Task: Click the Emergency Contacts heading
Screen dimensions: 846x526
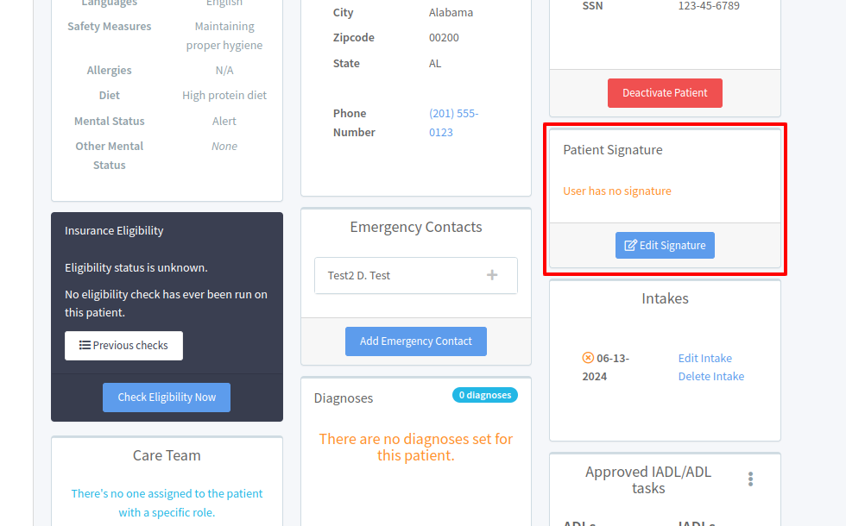Action: tap(415, 228)
